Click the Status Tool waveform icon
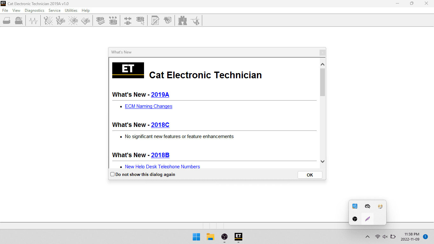The image size is (434, 244). click(33, 21)
